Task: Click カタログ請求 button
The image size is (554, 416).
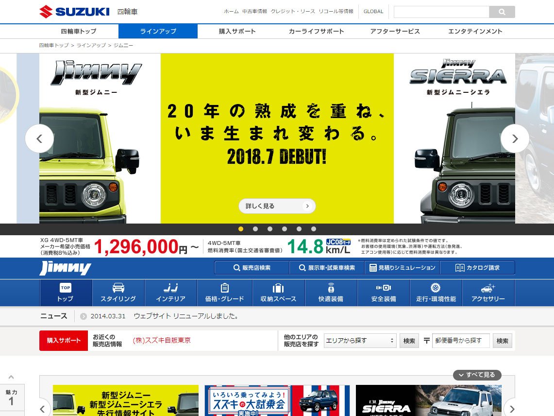Action: click(x=477, y=268)
